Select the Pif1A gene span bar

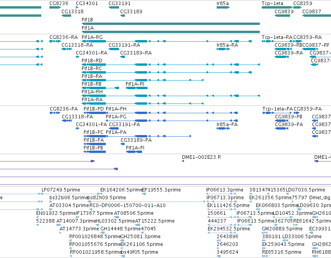171,32
